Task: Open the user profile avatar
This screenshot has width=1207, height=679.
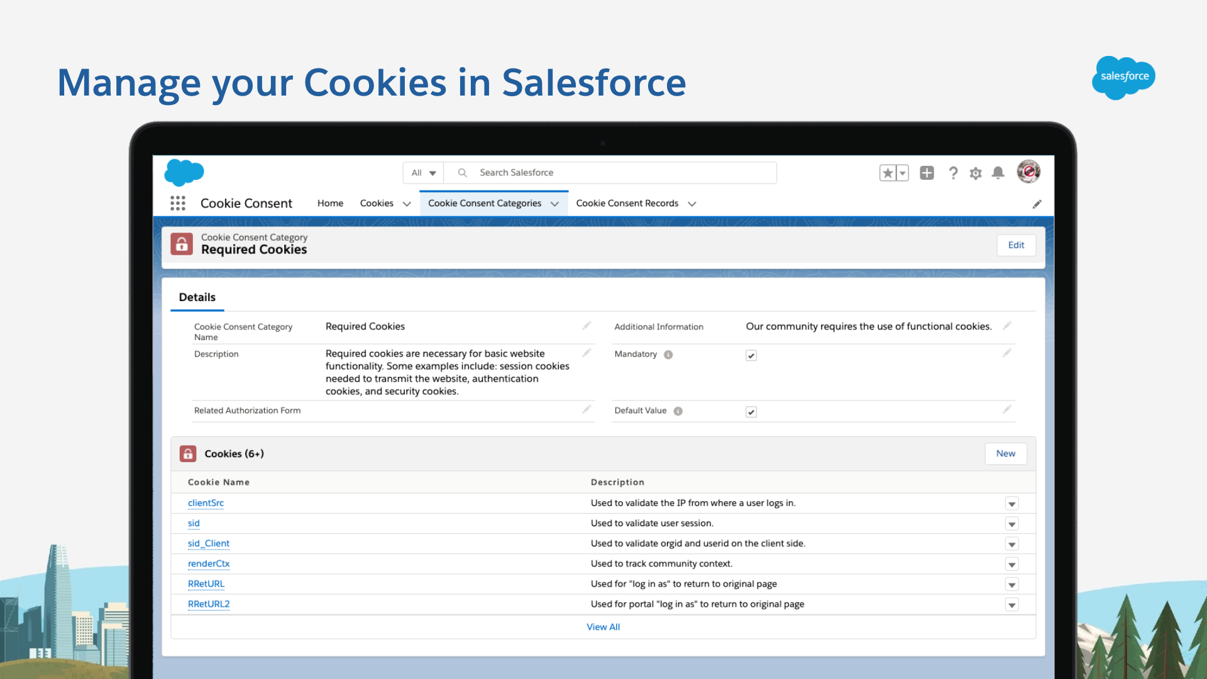Action: click(x=1028, y=172)
